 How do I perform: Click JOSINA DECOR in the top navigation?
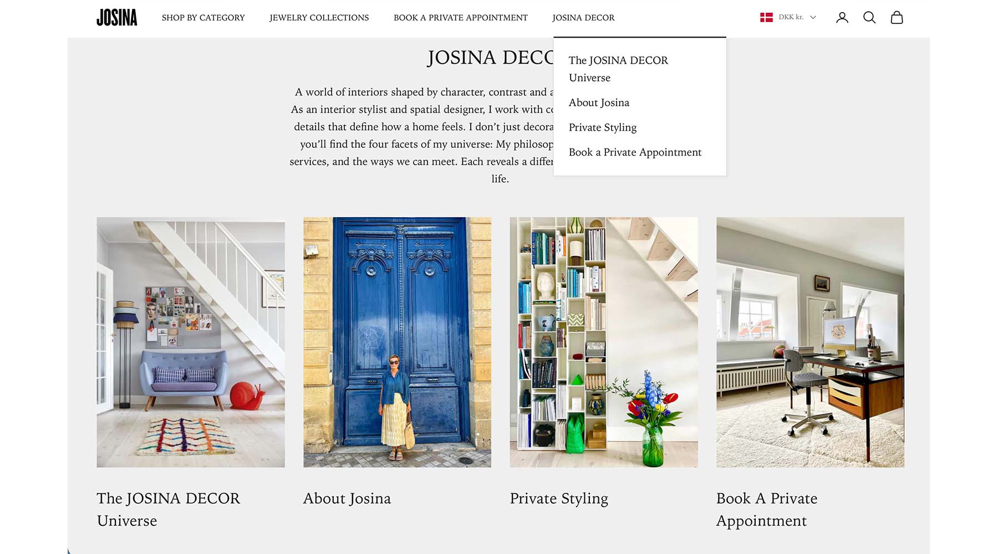click(x=583, y=18)
